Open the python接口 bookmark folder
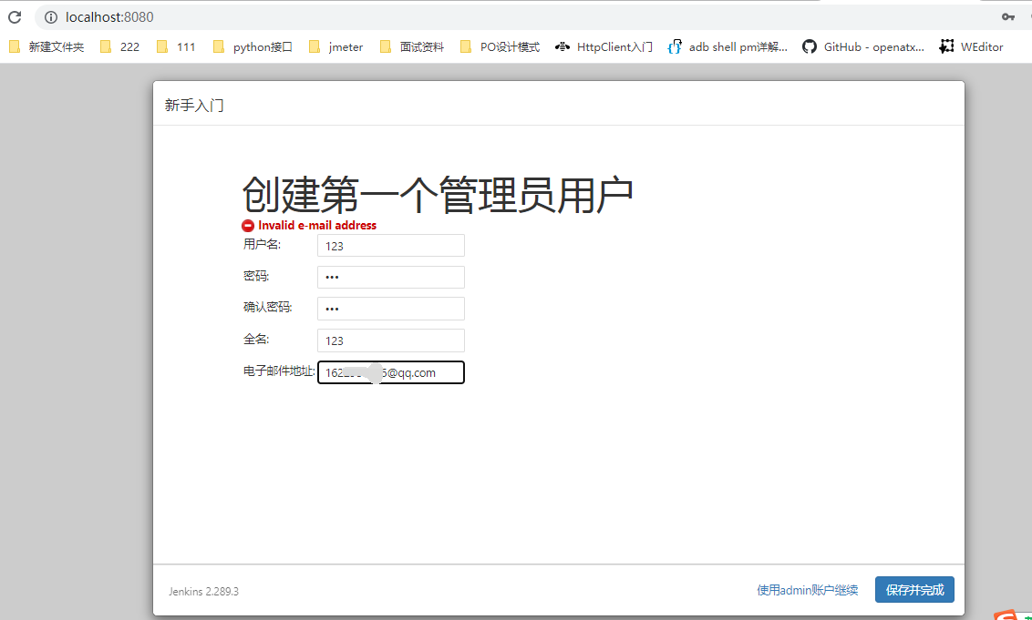This screenshot has height=620, width=1032. pyautogui.click(x=253, y=46)
